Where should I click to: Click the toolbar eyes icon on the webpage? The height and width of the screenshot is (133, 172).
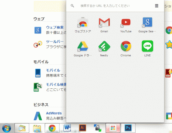pyautogui.click(x=38, y=44)
